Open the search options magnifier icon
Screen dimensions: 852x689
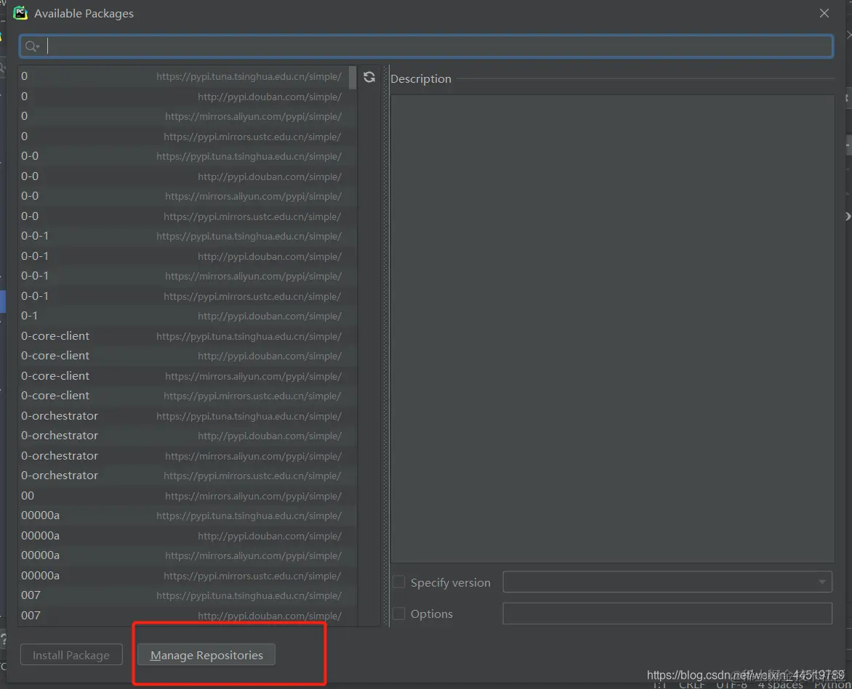pyautogui.click(x=32, y=46)
